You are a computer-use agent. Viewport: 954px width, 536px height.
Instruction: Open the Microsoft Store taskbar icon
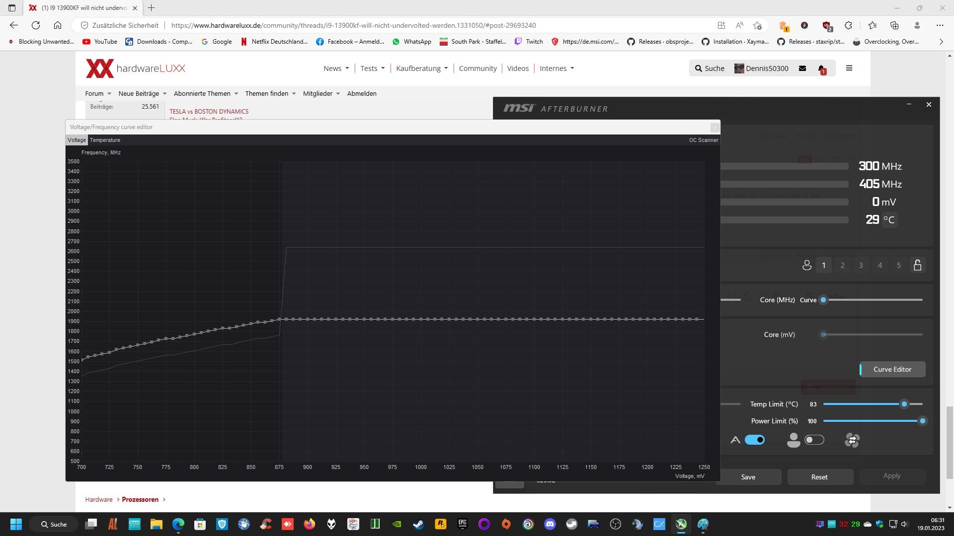click(200, 524)
